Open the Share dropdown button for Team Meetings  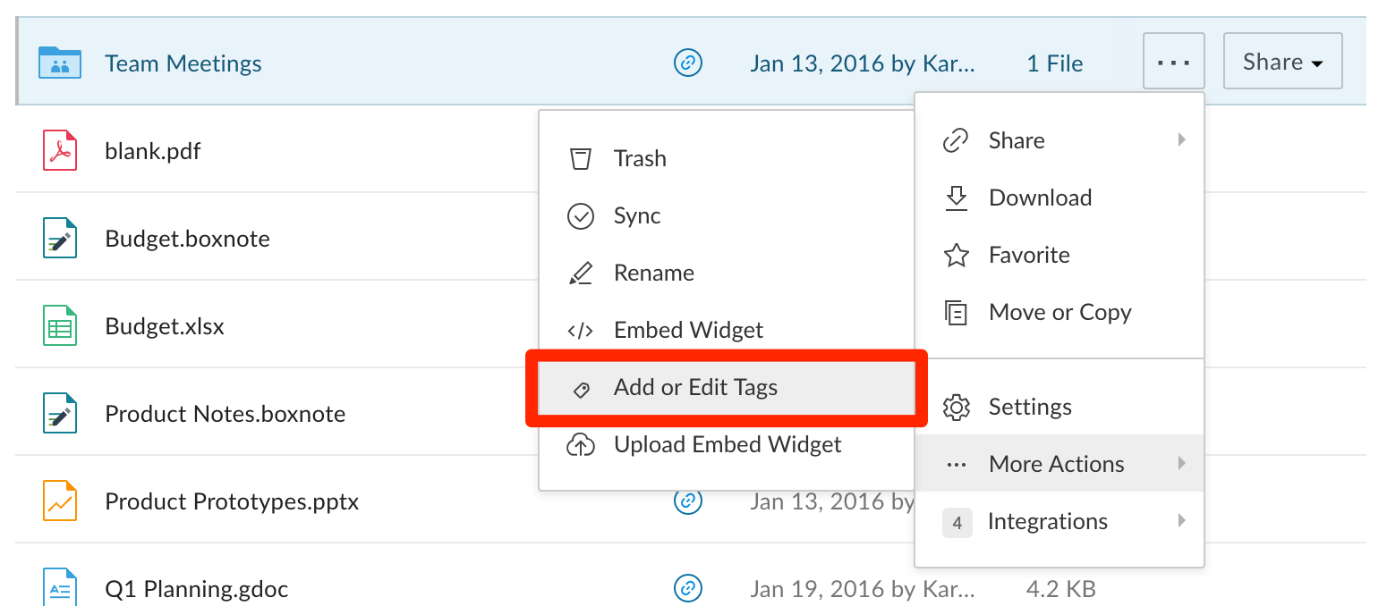1282,61
